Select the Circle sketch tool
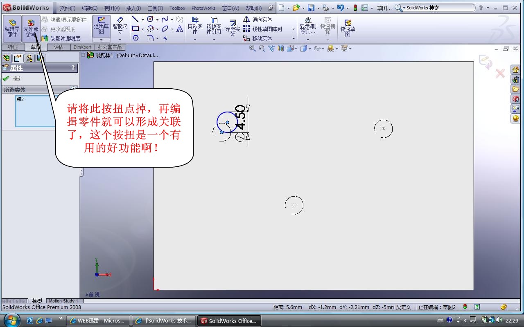The image size is (524, 327). coord(150,19)
